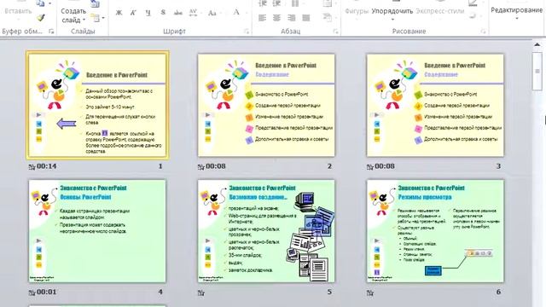Click the 00:01 timing under slide 4
Screen dimensions: 546x307
(x=47, y=292)
